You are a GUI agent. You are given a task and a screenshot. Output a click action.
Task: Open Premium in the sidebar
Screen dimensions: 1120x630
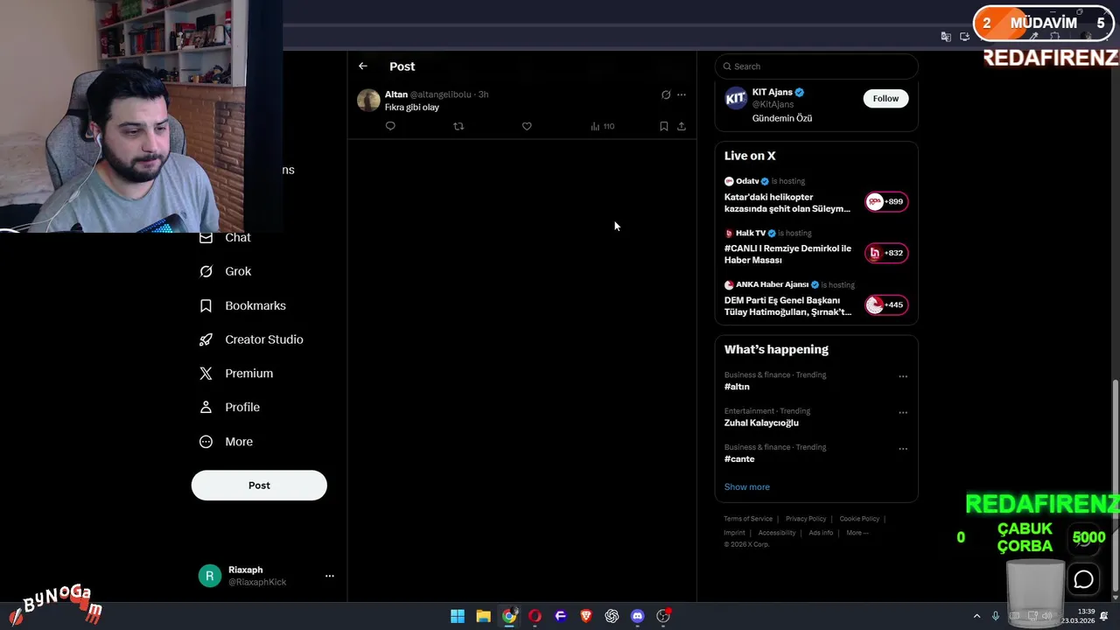[236, 374]
